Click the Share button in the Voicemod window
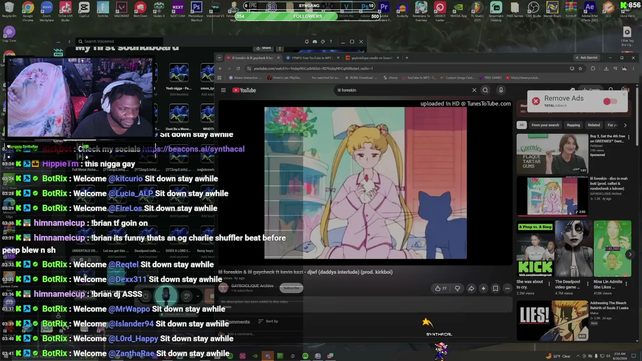 point(264,48)
